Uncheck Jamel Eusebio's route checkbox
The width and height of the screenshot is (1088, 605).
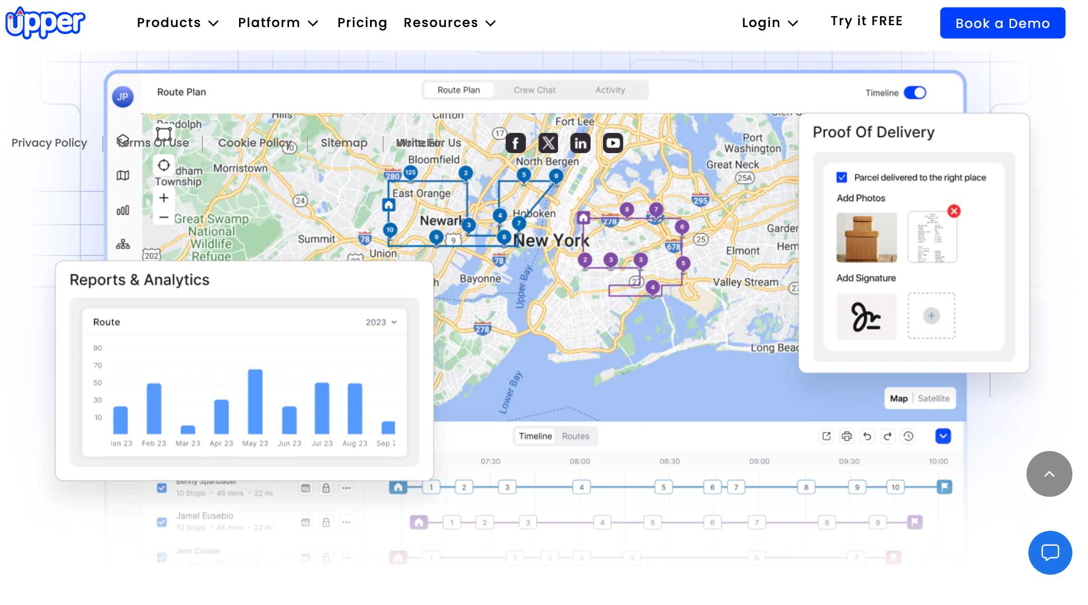[162, 522]
